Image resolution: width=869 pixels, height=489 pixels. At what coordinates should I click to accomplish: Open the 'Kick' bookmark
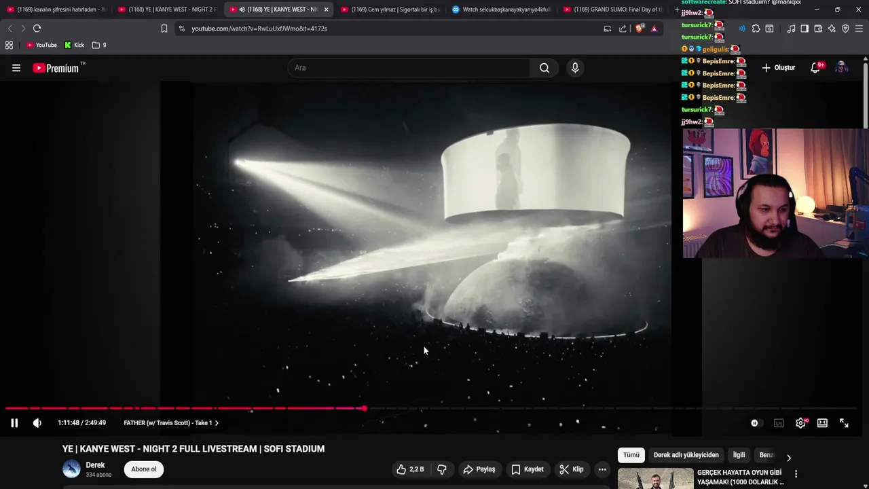pos(75,46)
